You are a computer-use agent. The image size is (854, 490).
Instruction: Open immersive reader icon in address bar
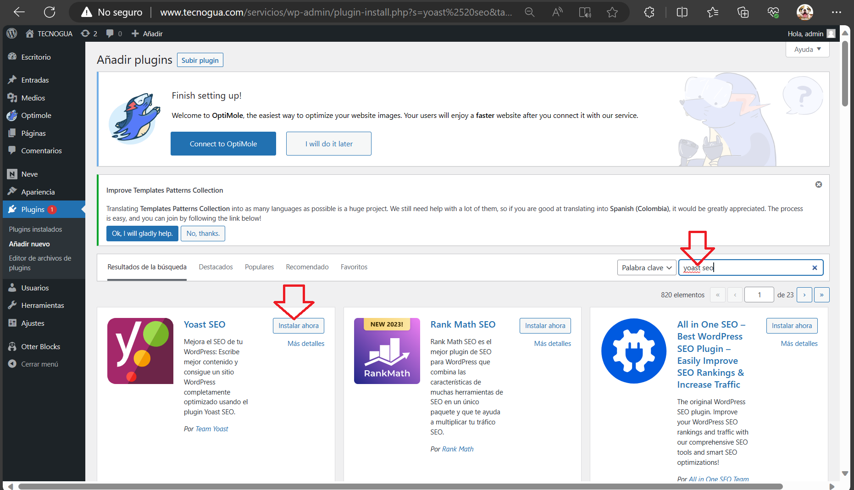click(x=585, y=12)
